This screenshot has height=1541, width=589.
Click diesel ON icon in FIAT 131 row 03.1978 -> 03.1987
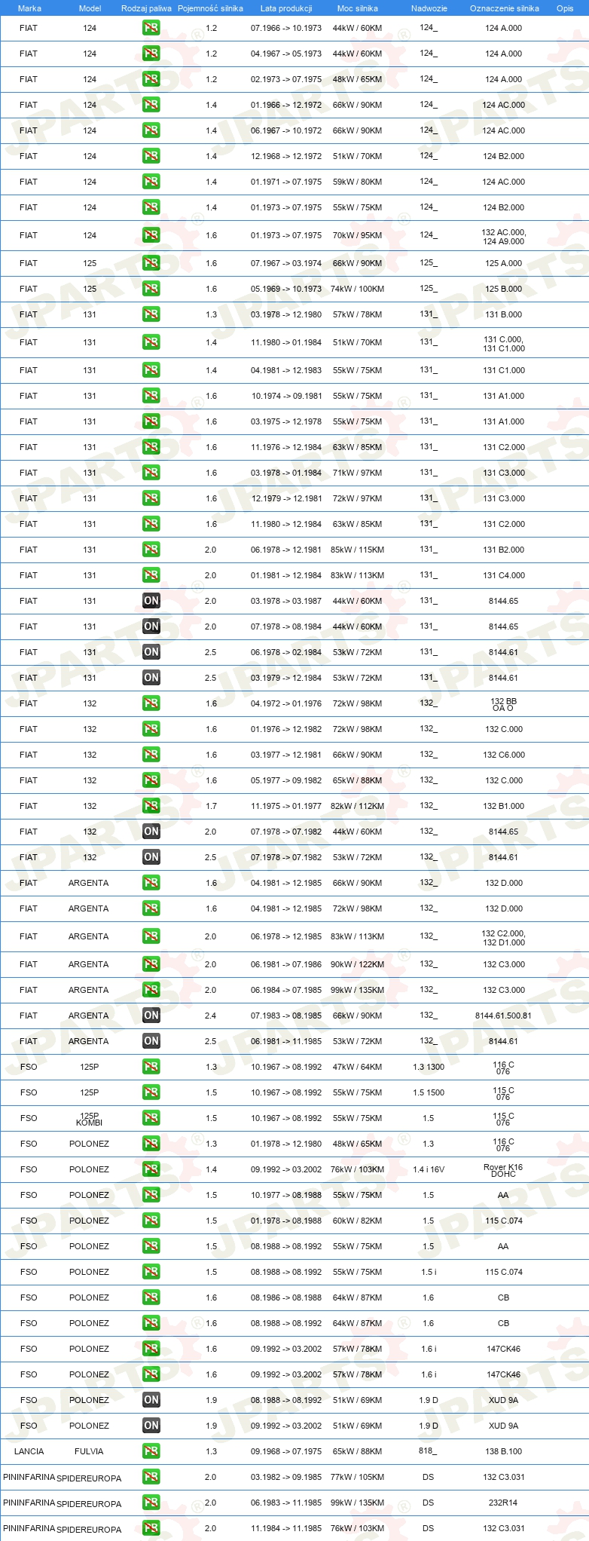tap(151, 601)
